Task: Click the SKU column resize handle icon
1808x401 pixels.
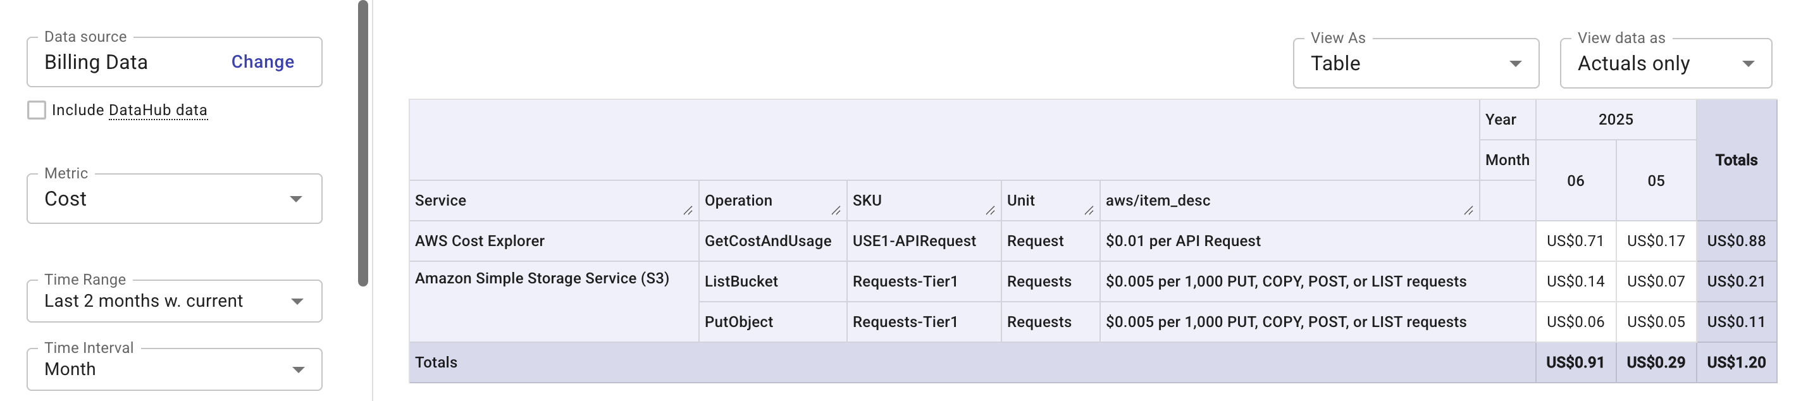Action: click(x=989, y=210)
